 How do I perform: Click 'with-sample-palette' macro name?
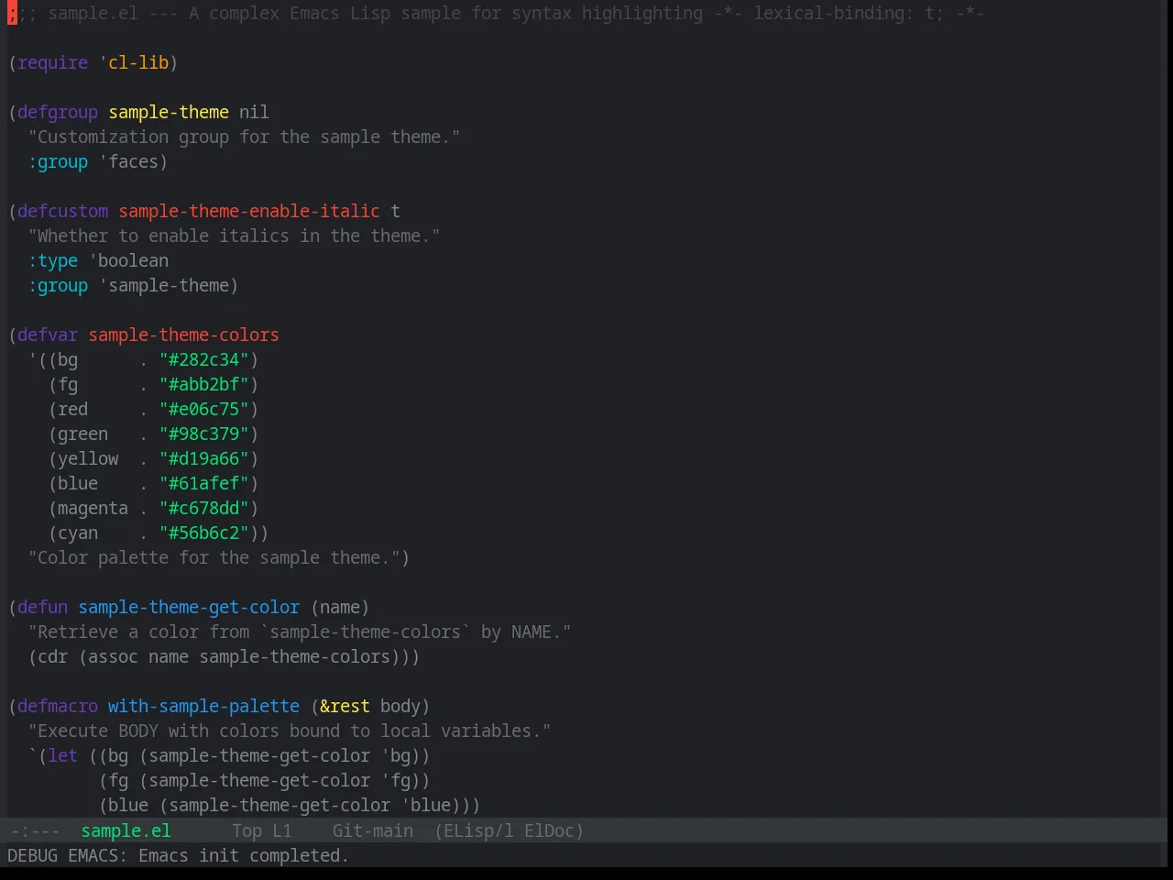[x=203, y=706]
